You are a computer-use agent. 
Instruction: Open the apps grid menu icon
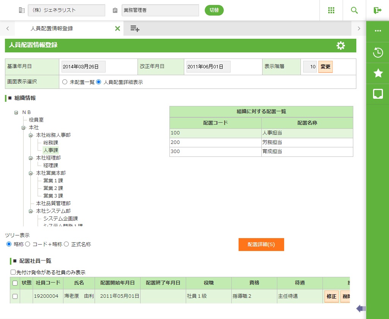point(331,10)
